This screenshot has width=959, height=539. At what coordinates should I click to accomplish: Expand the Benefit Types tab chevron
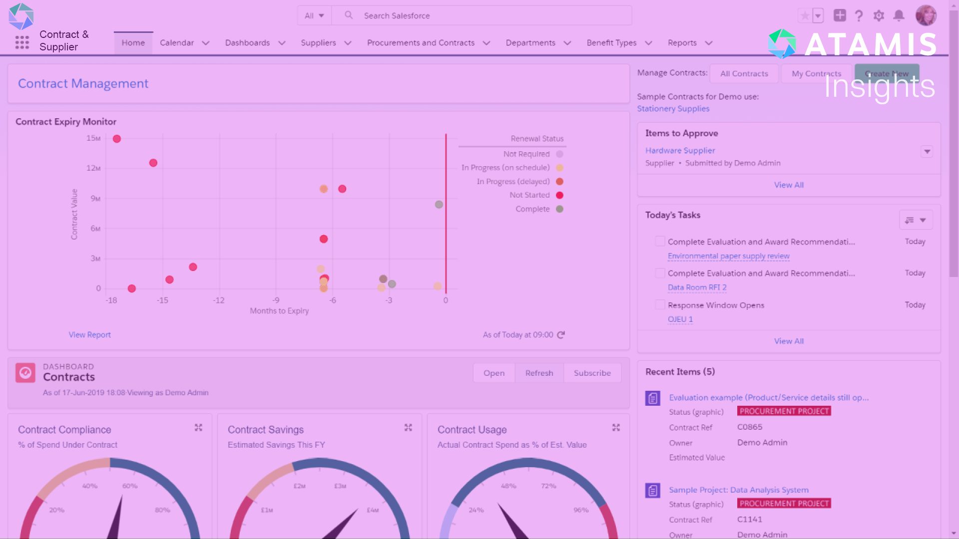pos(648,43)
